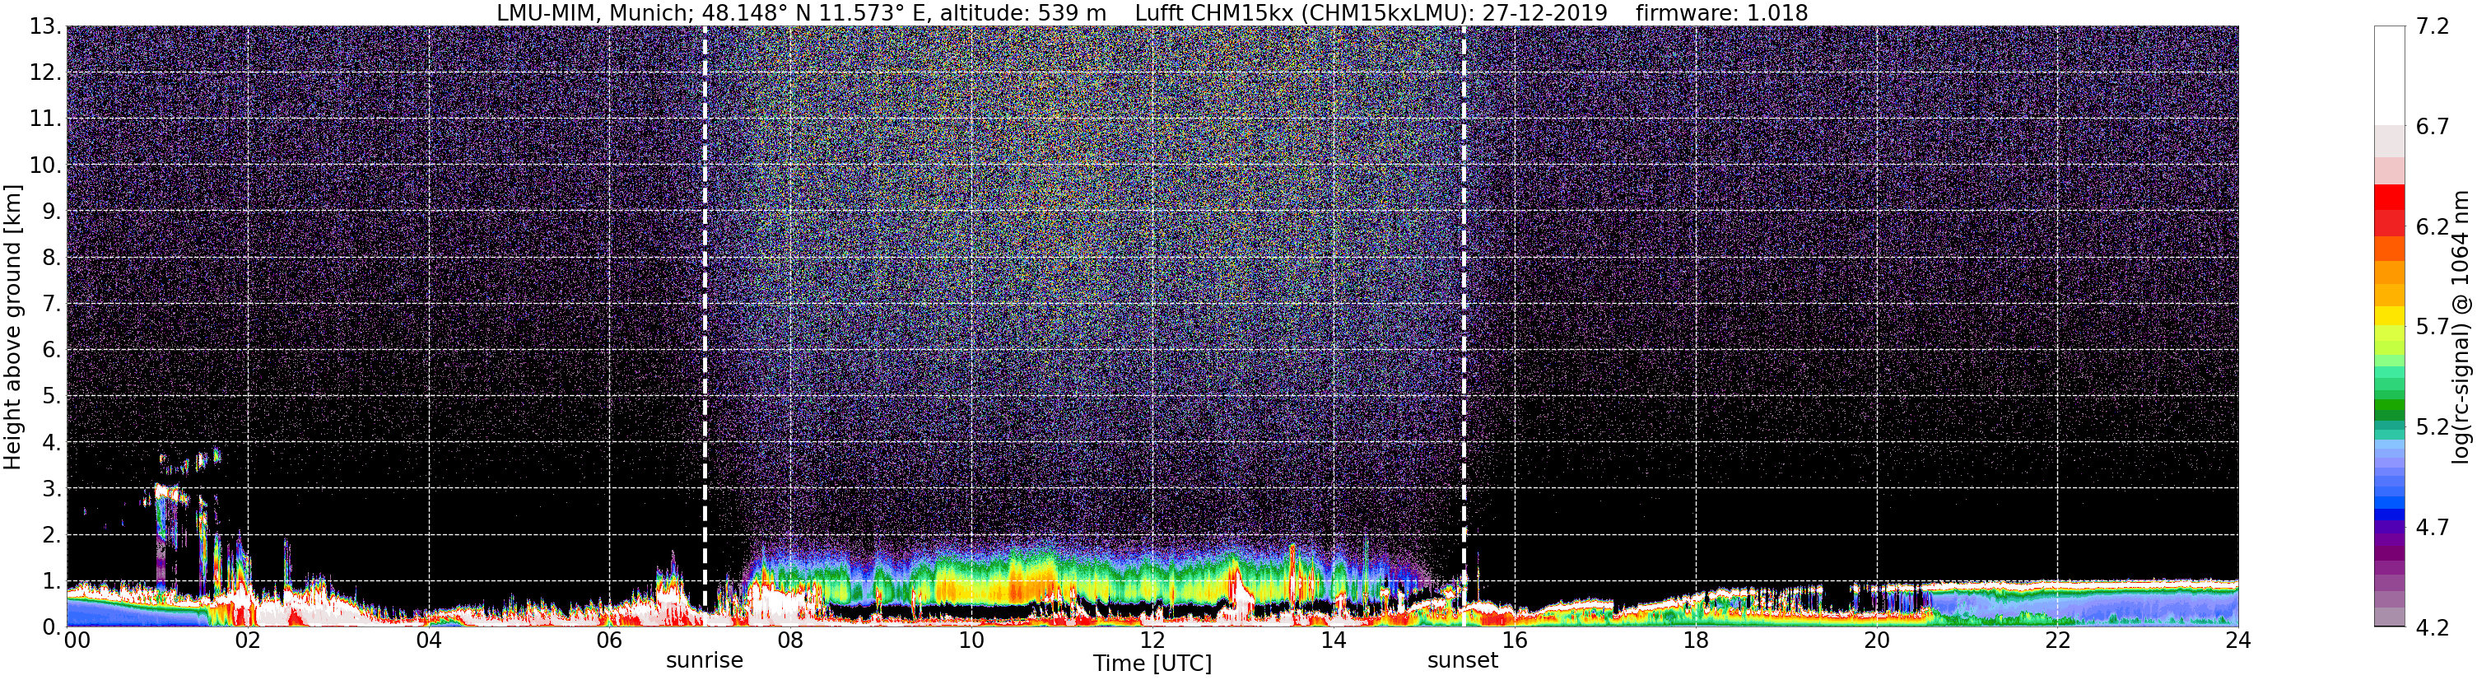Image resolution: width=2477 pixels, height=680 pixels.
Task: Click the 4.7 colorbar tick label
Action: coord(2433,527)
